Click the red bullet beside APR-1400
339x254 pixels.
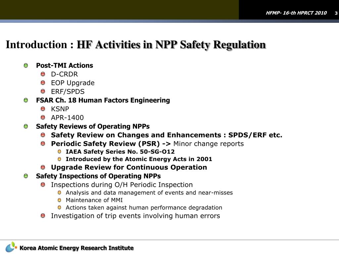click(x=43, y=117)
